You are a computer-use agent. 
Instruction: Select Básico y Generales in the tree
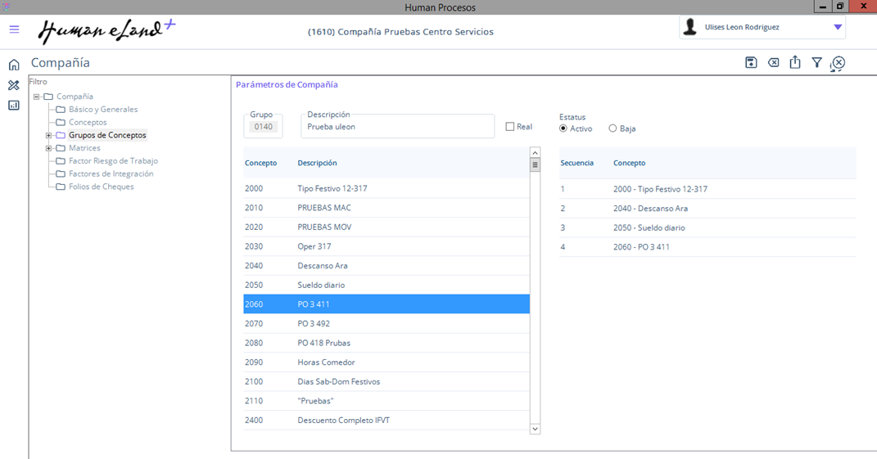coord(102,110)
